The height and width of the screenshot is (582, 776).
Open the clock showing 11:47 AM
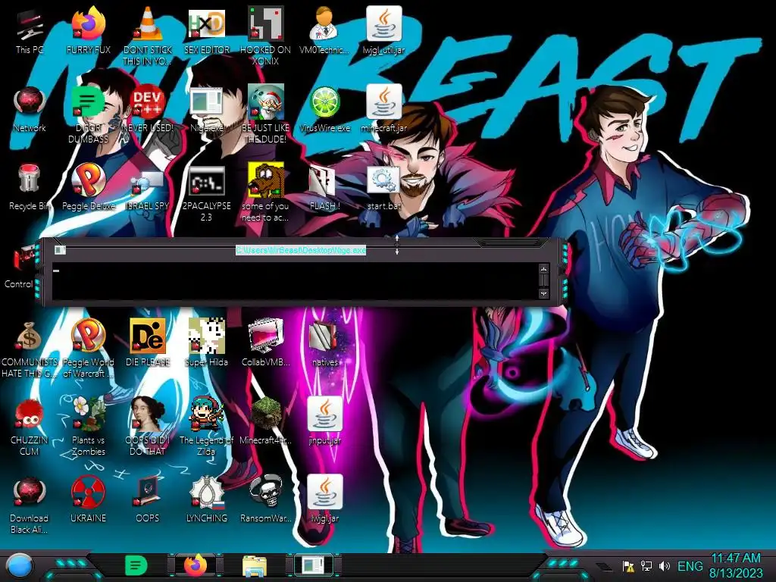(x=736, y=565)
